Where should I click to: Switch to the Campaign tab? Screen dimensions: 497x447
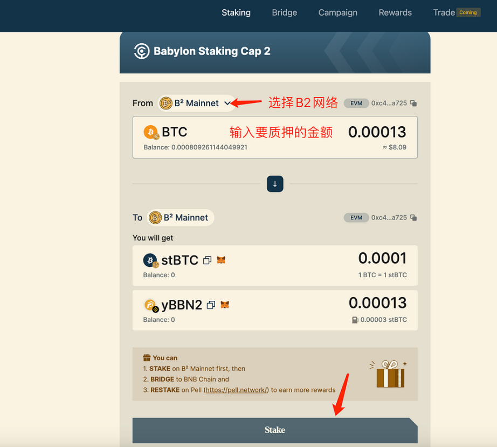(x=338, y=13)
